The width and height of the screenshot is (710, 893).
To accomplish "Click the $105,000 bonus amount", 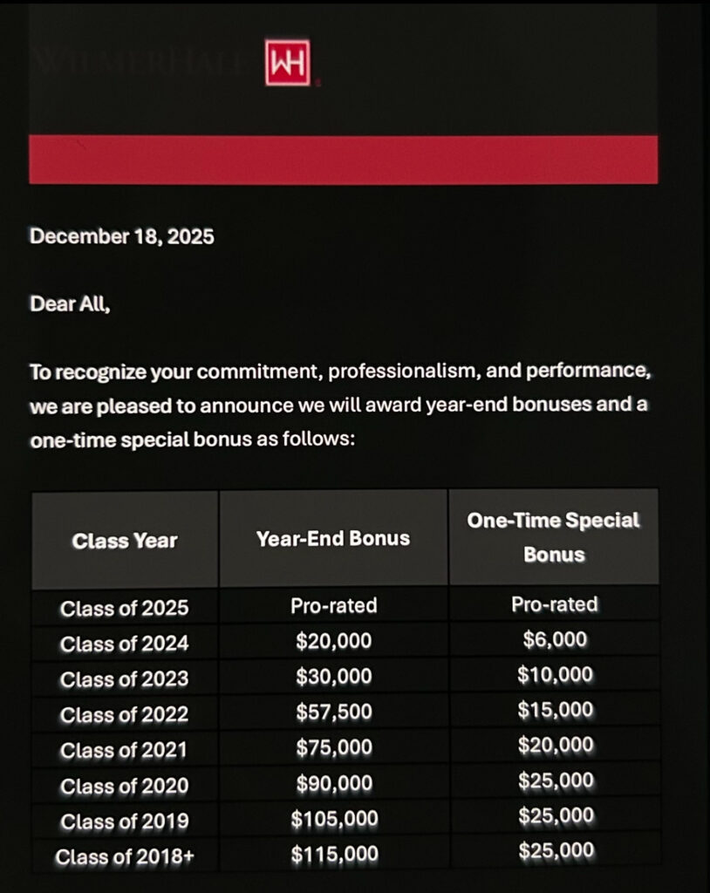I will click(334, 819).
